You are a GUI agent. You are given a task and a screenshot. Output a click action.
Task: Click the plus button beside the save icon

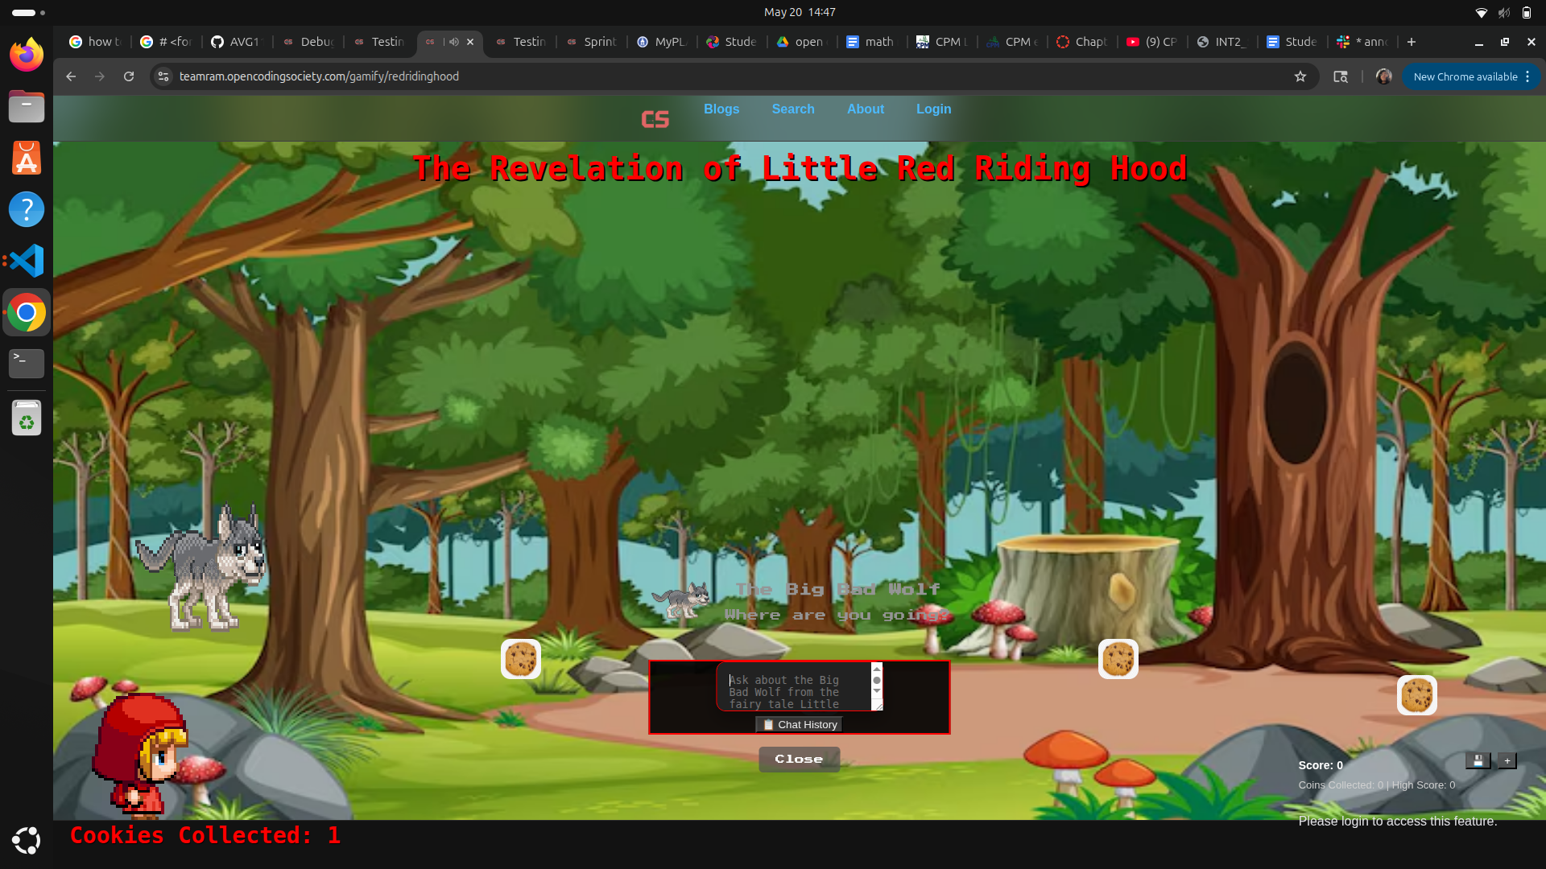coord(1507,760)
